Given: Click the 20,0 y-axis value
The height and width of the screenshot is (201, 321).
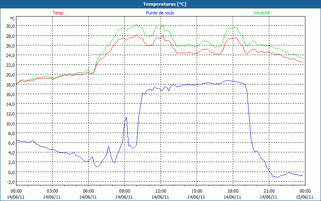Looking at the screenshot, I should click(x=11, y=75).
